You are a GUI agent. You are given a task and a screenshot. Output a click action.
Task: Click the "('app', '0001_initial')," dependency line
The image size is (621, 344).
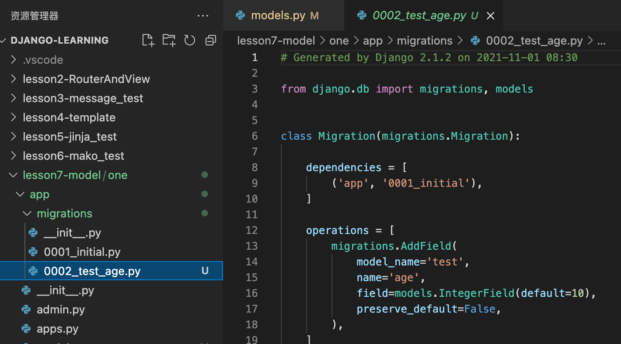(407, 183)
